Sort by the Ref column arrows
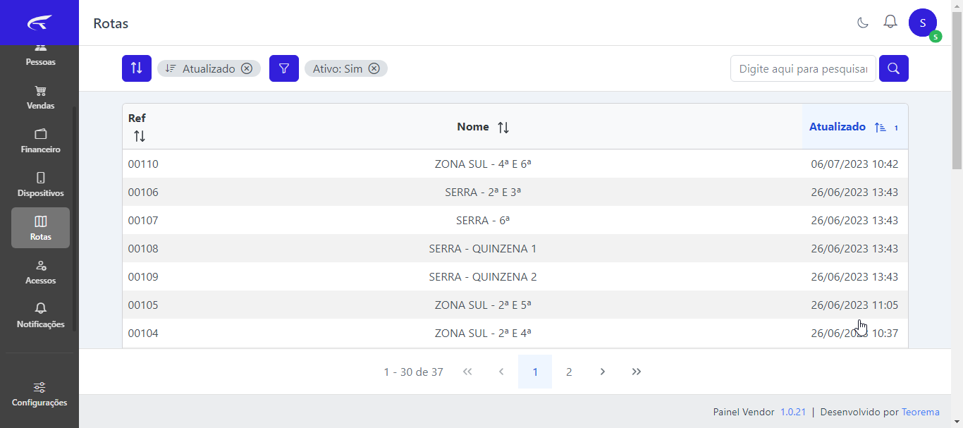963x428 pixels. [140, 136]
